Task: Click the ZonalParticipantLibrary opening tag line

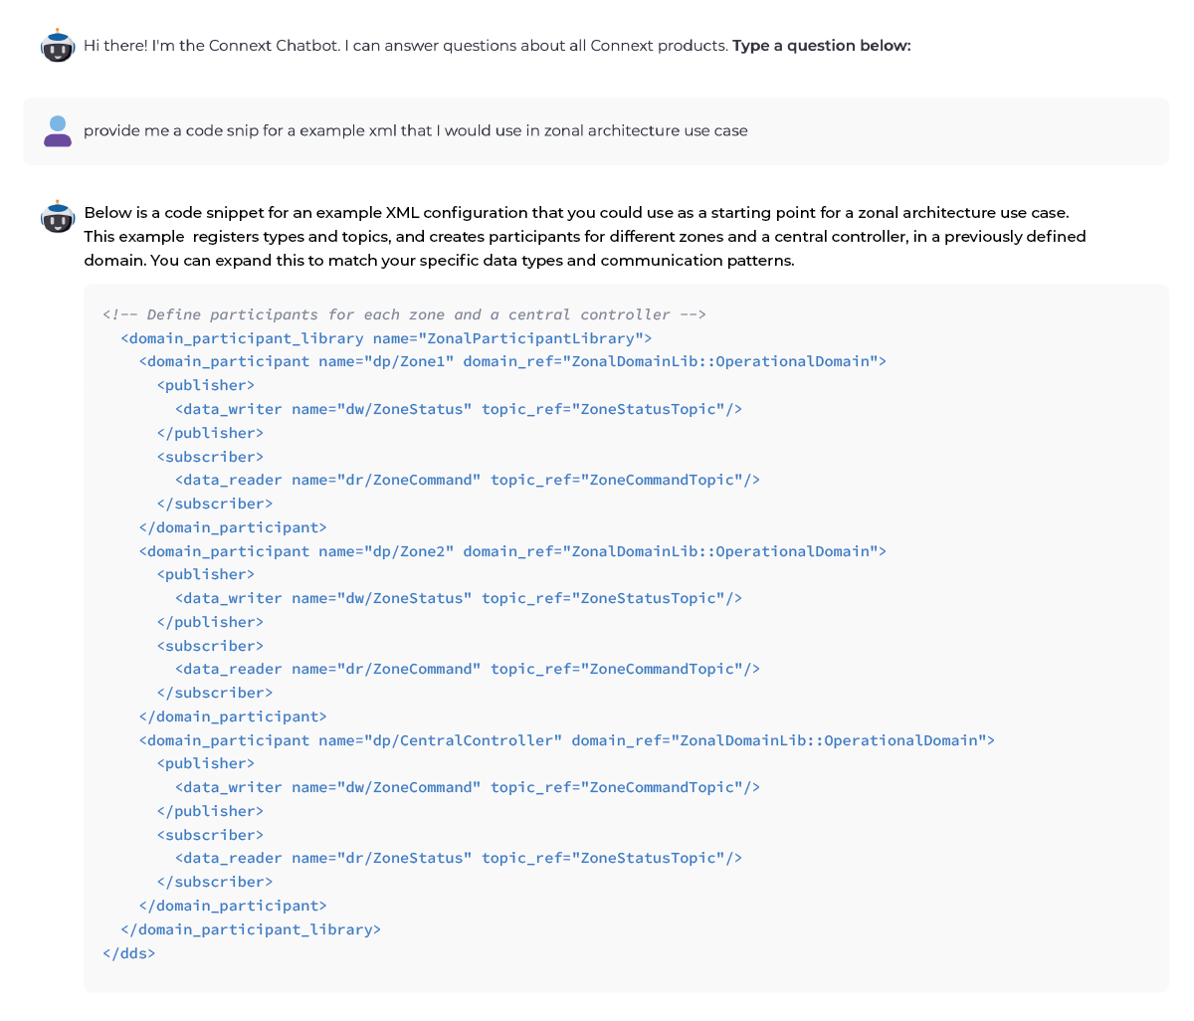Action: pyautogui.click(x=386, y=338)
